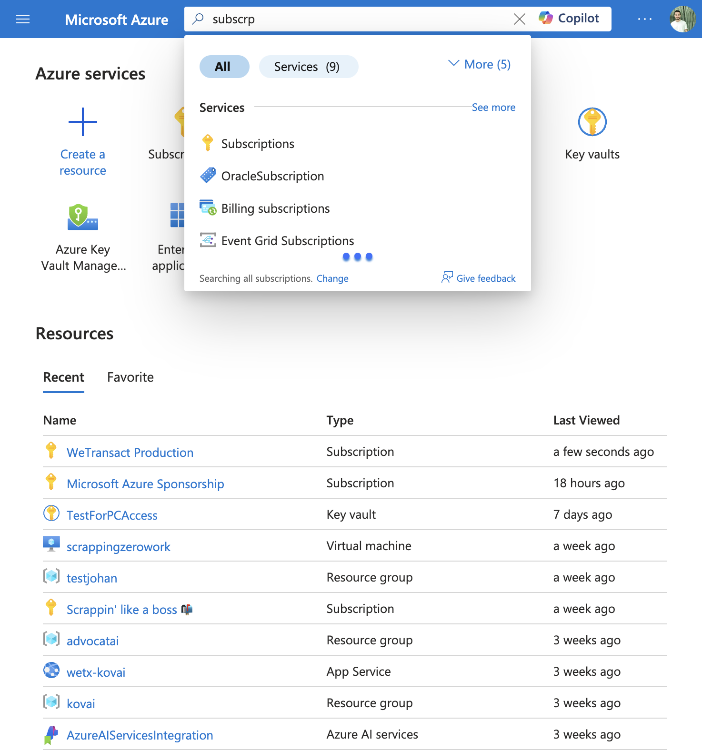The height and width of the screenshot is (750, 702).
Task: Open See more services link
Action: [x=493, y=108]
